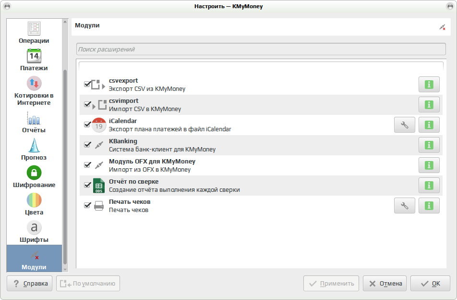Select the Цвета settings page
The image size is (457, 300).
pyautogui.click(x=34, y=204)
